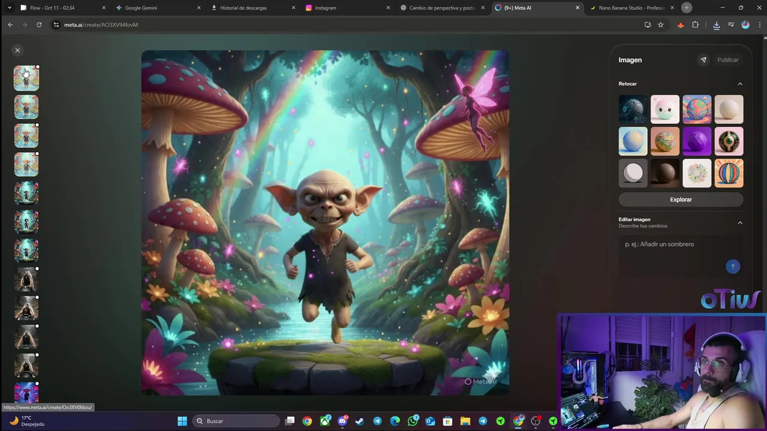This screenshot has height=431, width=767.
Task: Open Task View on the taskbar
Action: [x=290, y=421]
